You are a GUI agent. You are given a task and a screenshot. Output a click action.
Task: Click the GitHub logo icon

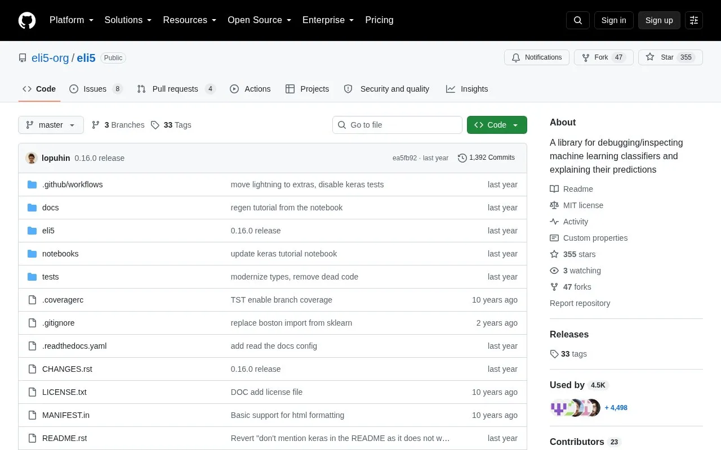click(x=27, y=20)
